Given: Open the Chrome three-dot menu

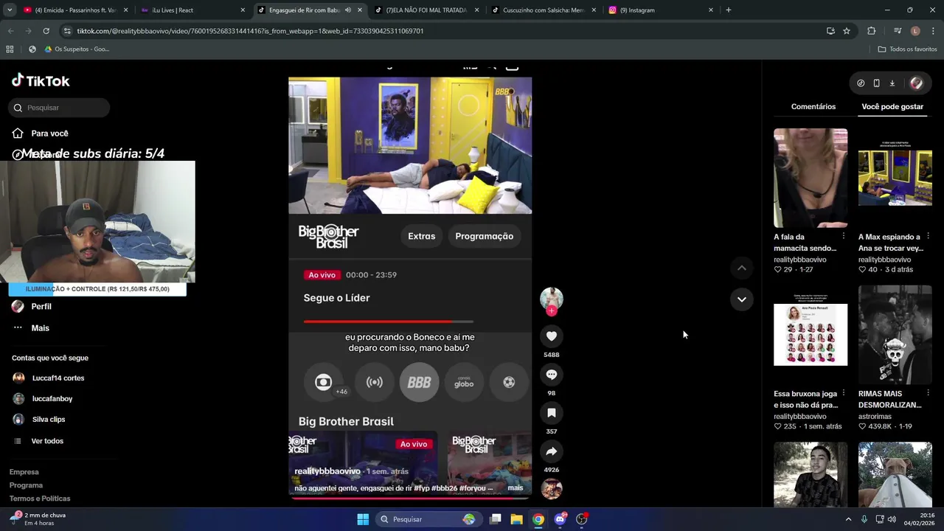Looking at the screenshot, I should (933, 31).
